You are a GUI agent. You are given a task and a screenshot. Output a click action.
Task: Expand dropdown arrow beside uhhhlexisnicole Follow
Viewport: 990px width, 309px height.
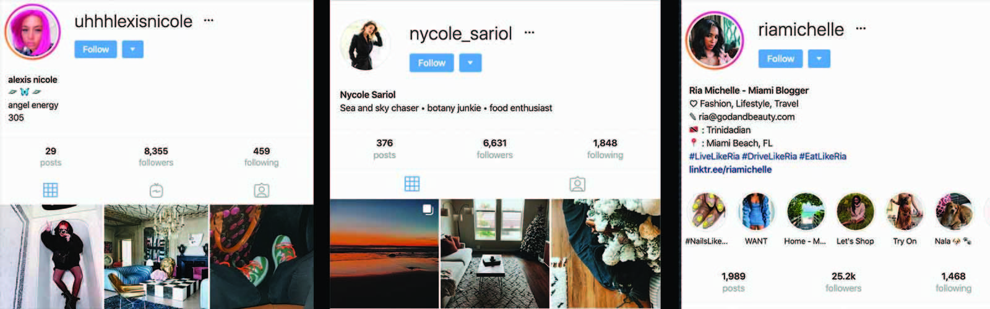(133, 49)
